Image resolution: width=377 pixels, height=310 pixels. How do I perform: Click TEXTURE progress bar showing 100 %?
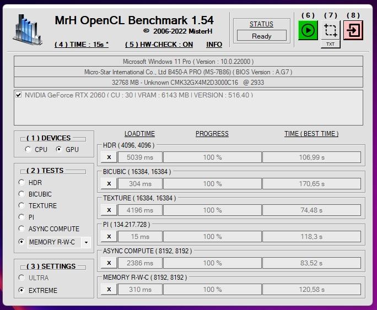coord(212,210)
